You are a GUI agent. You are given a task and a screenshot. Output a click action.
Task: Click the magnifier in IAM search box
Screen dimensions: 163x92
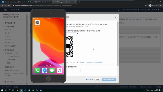click(x=5, y=82)
